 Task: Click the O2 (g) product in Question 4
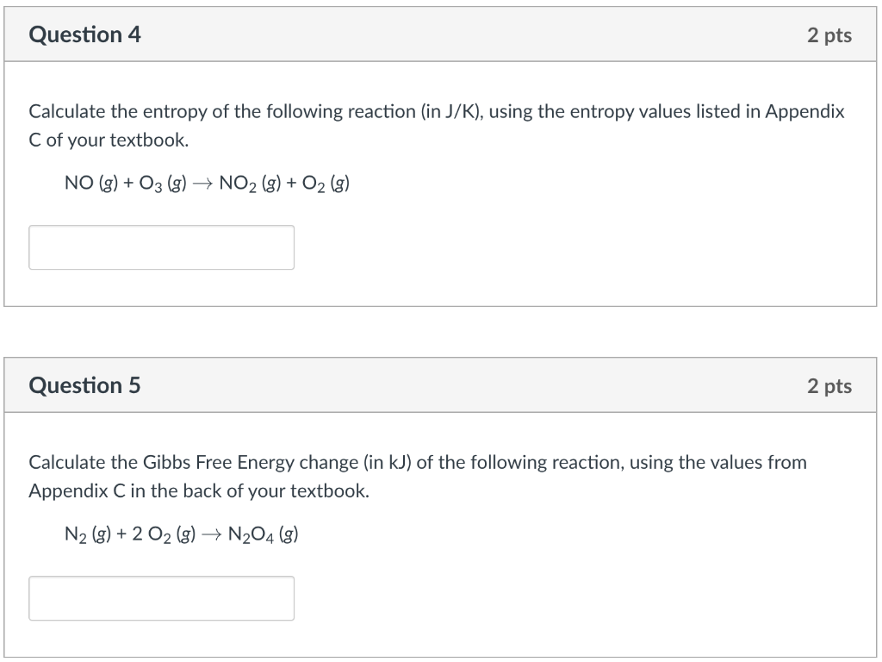click(x=326, y=184)
